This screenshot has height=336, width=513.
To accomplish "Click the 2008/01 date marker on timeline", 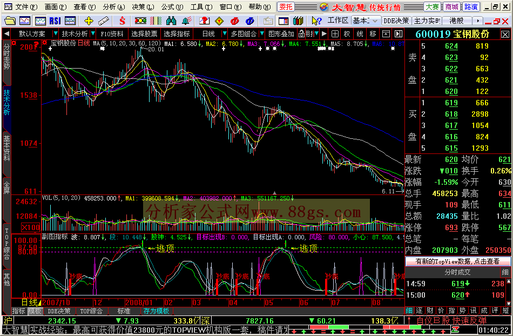I will (x=139, y=303).
